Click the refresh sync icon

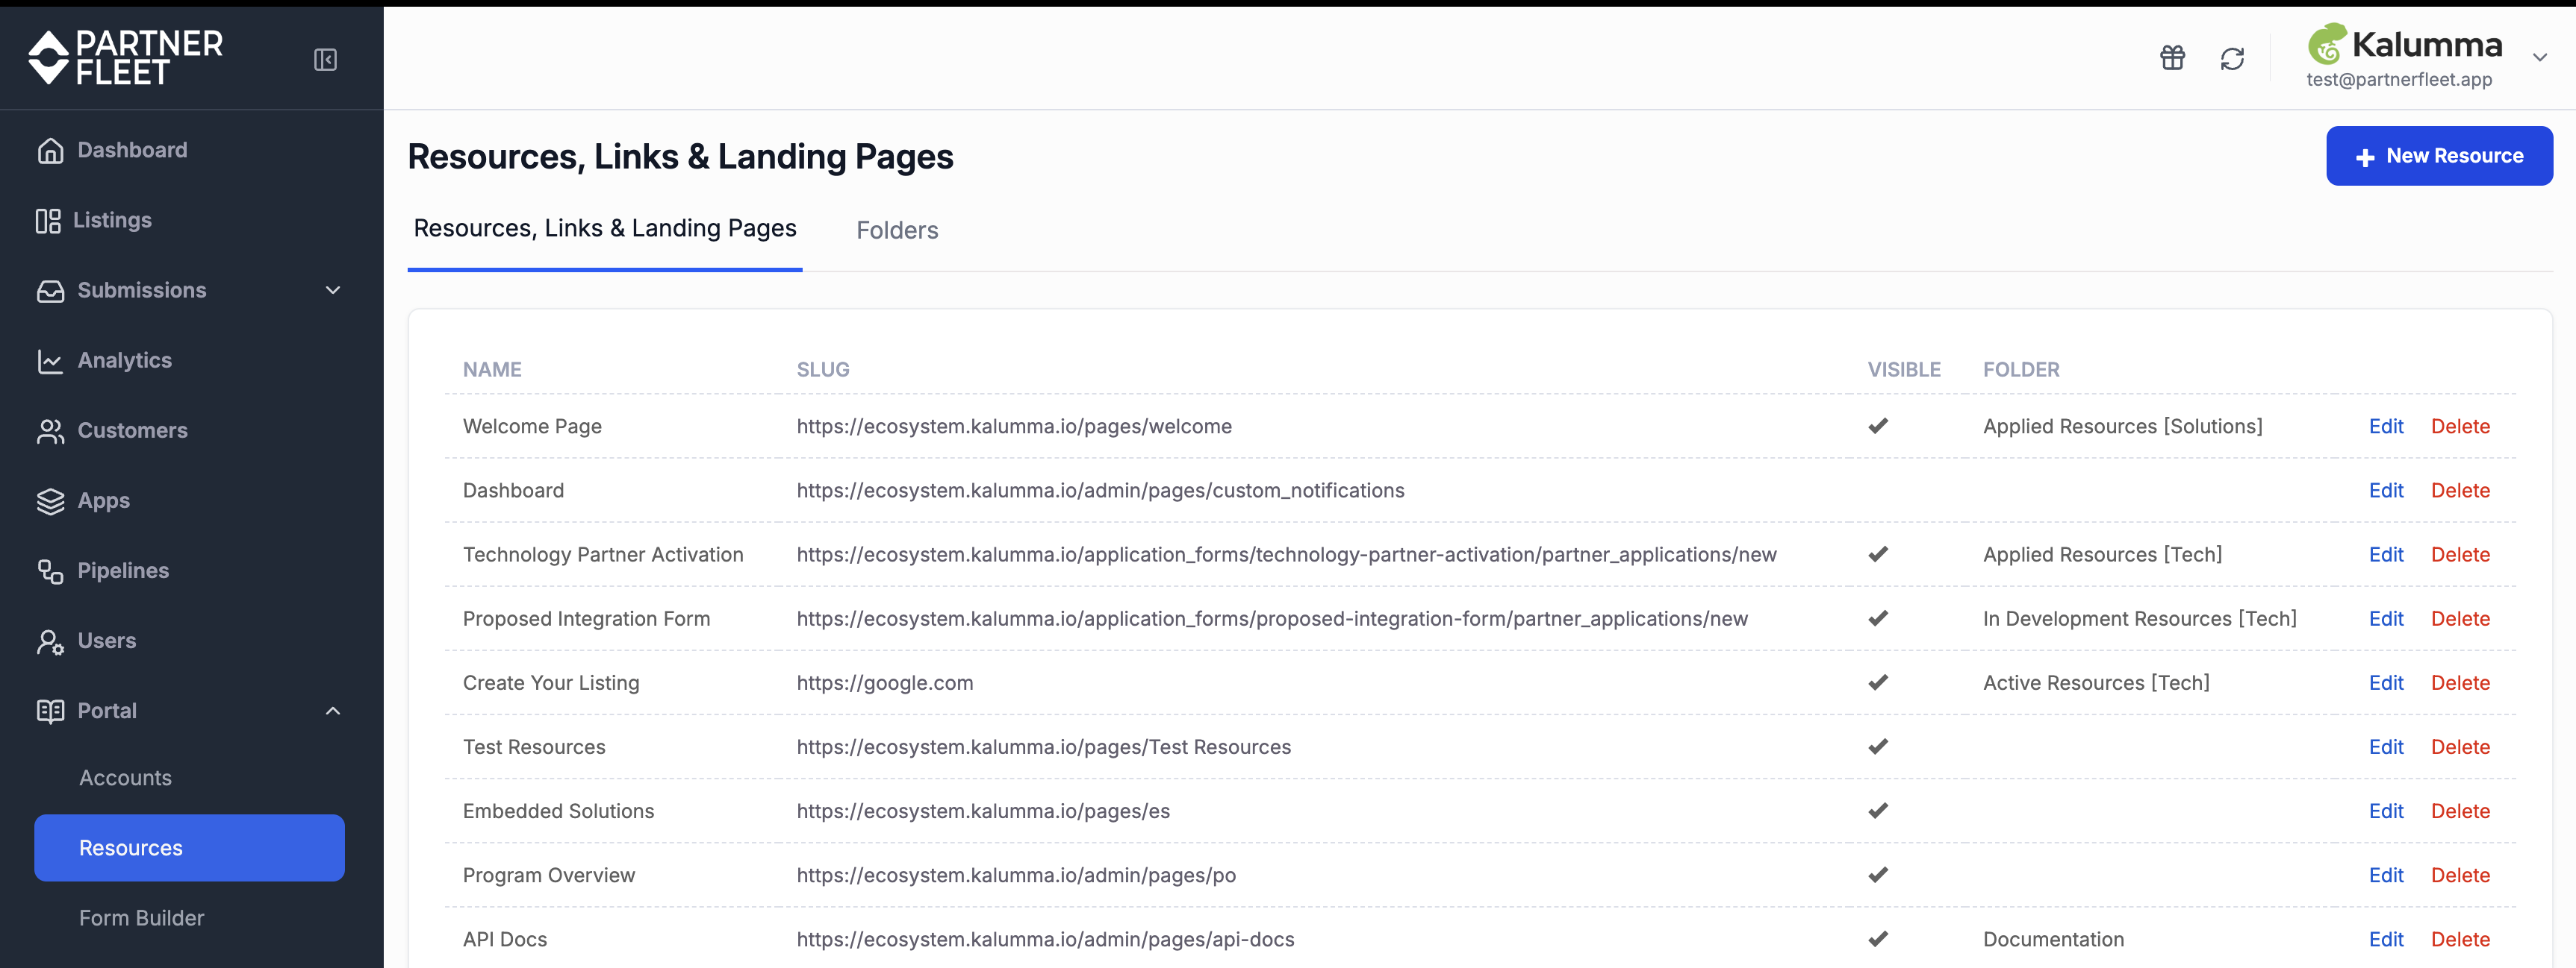pos(2232,59)
